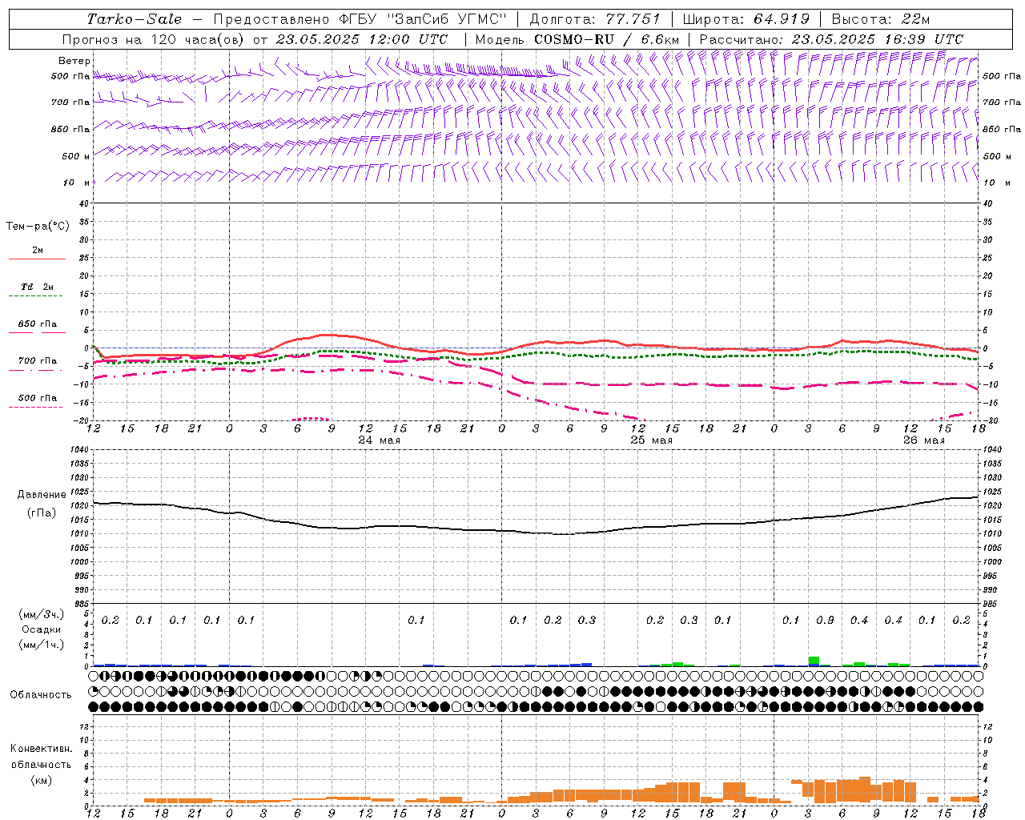
Task: Click the 0.9 precipitation amount value
Action: tap(825, 620)
